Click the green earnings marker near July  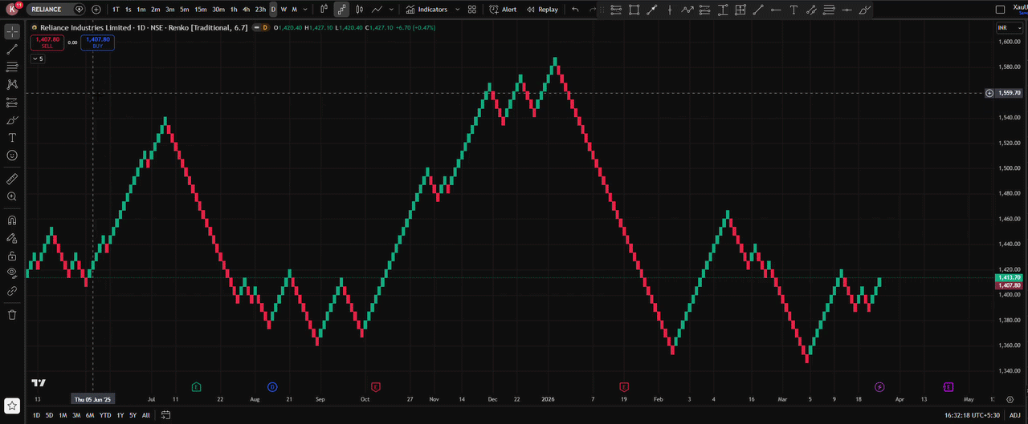(196, 387)
